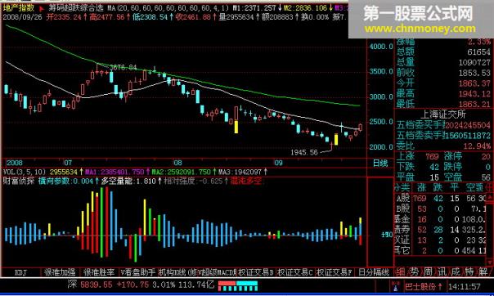Click the 财富侦探 indicator label
Image resolution: width=494 pixels, height=296 pixels.
click(19, 181)
